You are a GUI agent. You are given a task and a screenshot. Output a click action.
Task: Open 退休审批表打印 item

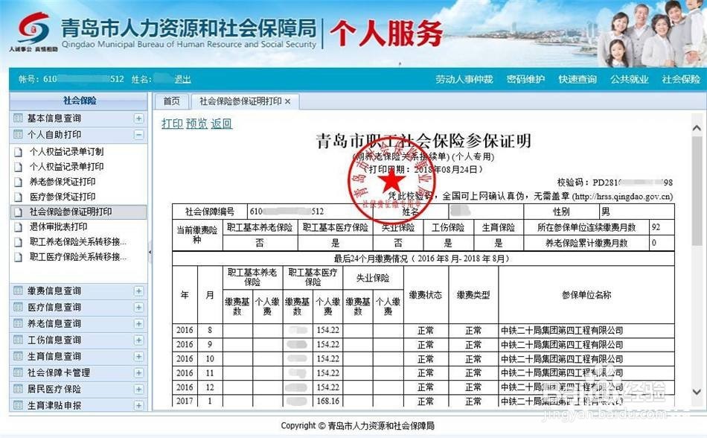click(58, 226)
